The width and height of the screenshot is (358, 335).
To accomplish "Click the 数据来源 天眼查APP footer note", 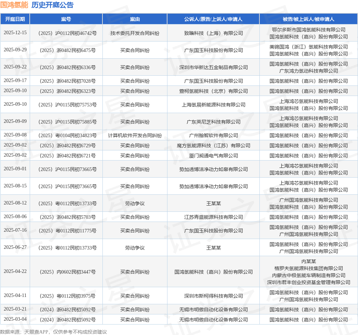I will tap(53, 332).
